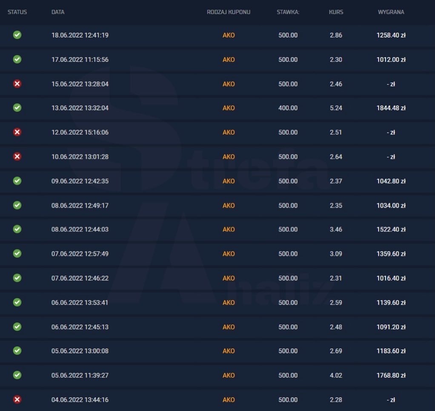Screen dimensions: 435x411
Task: Click green check for 06.06.2022 12:45:13 row
Action: point(17,327)
